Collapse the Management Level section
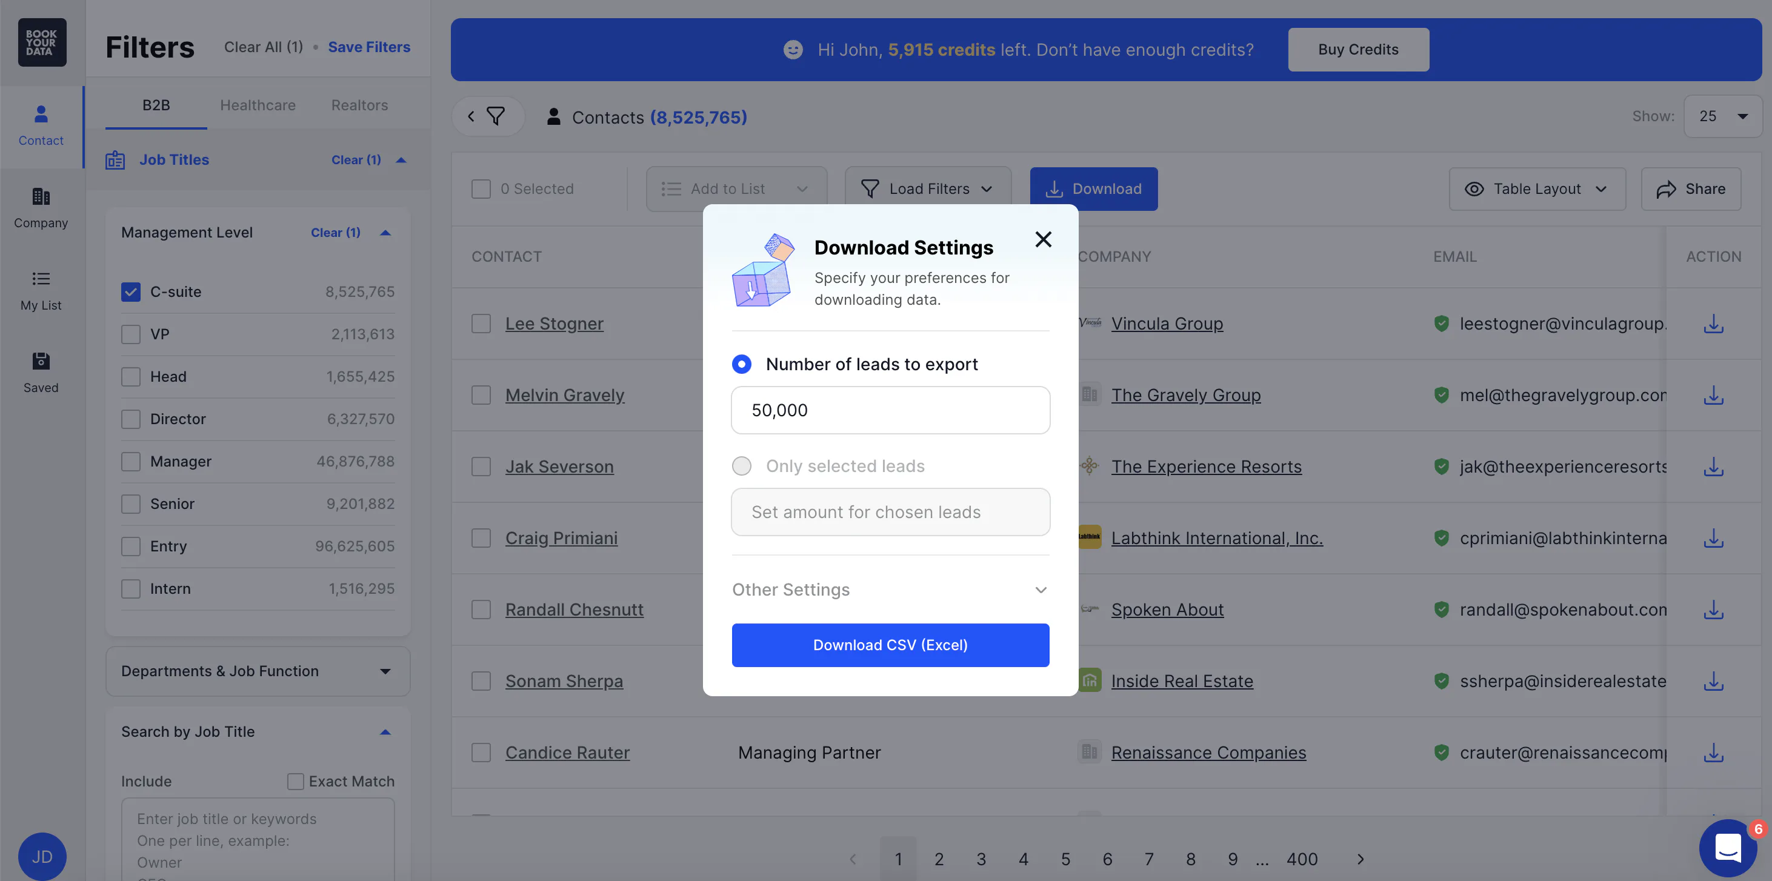 coord(386,233)
